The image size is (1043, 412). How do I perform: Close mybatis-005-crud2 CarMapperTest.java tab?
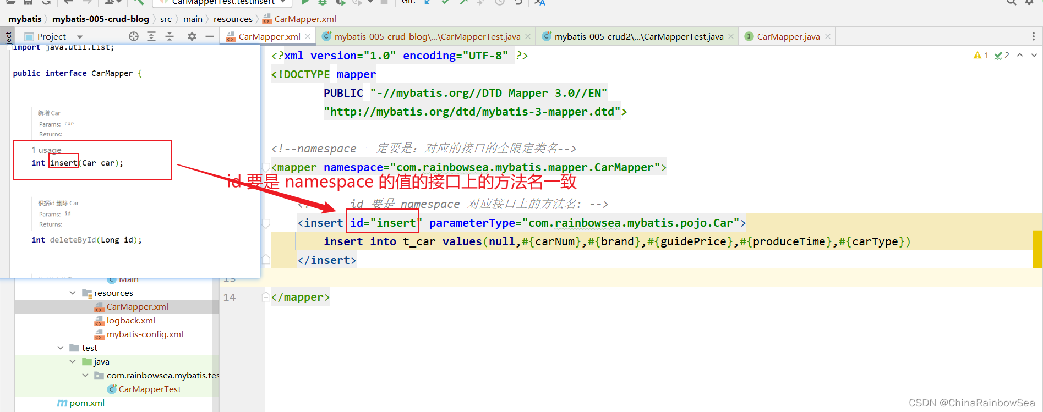tap(731, 36)
